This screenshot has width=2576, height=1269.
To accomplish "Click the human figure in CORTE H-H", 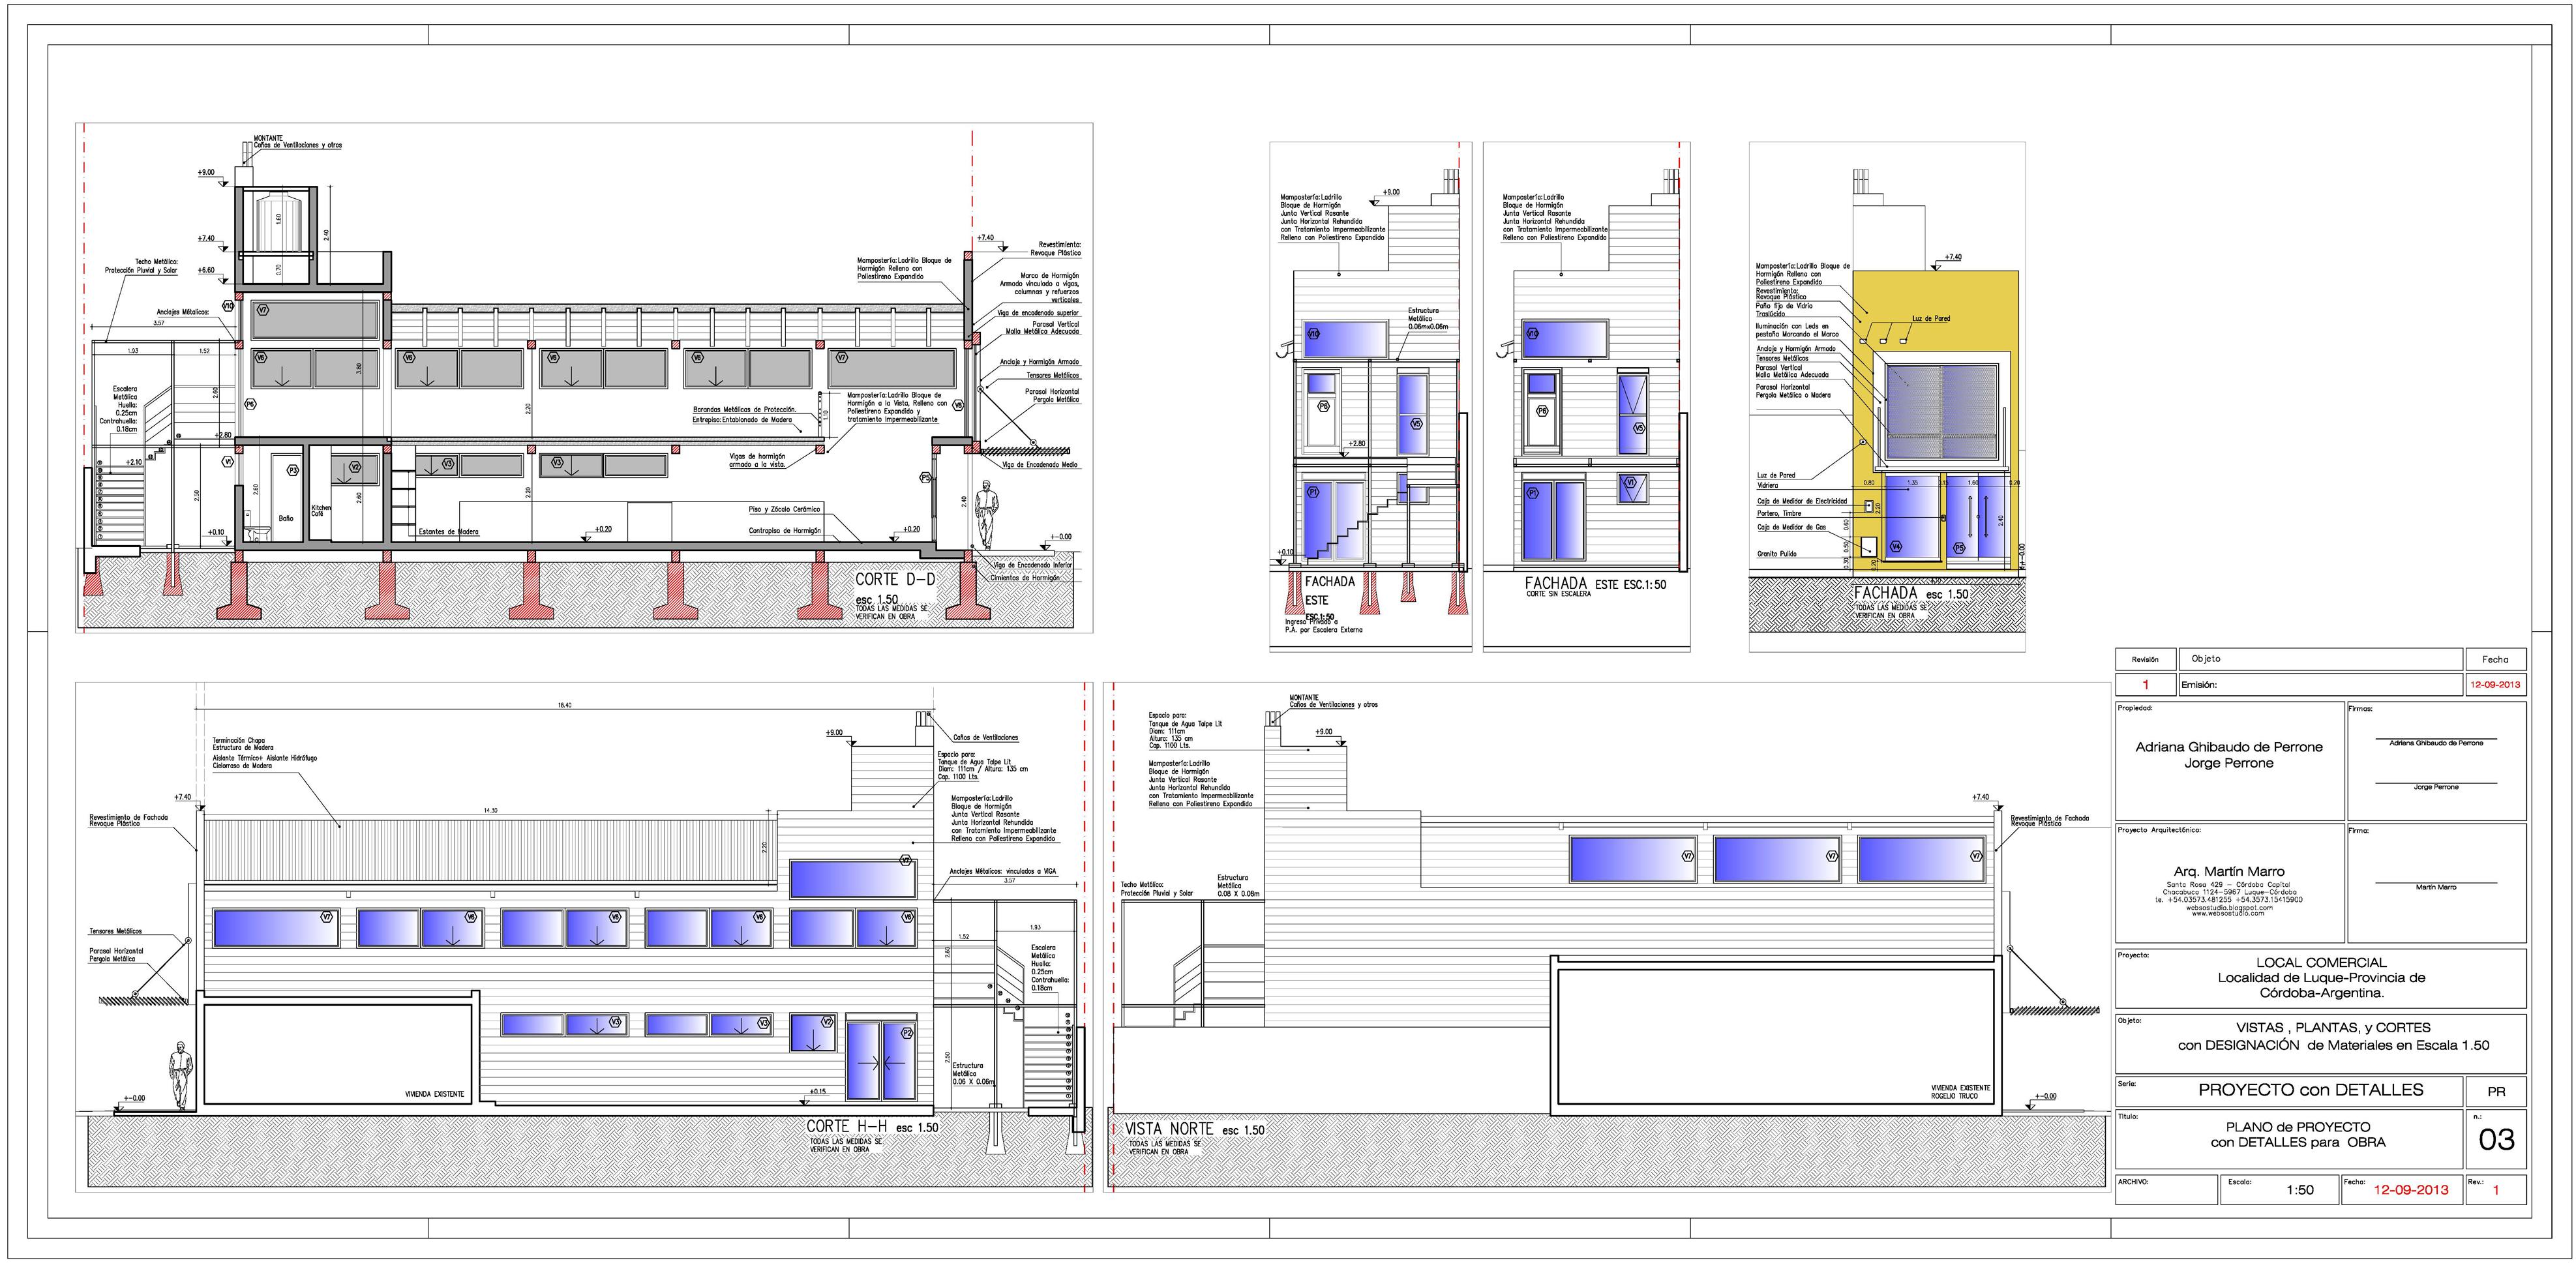I will (x=180, y=1074).
